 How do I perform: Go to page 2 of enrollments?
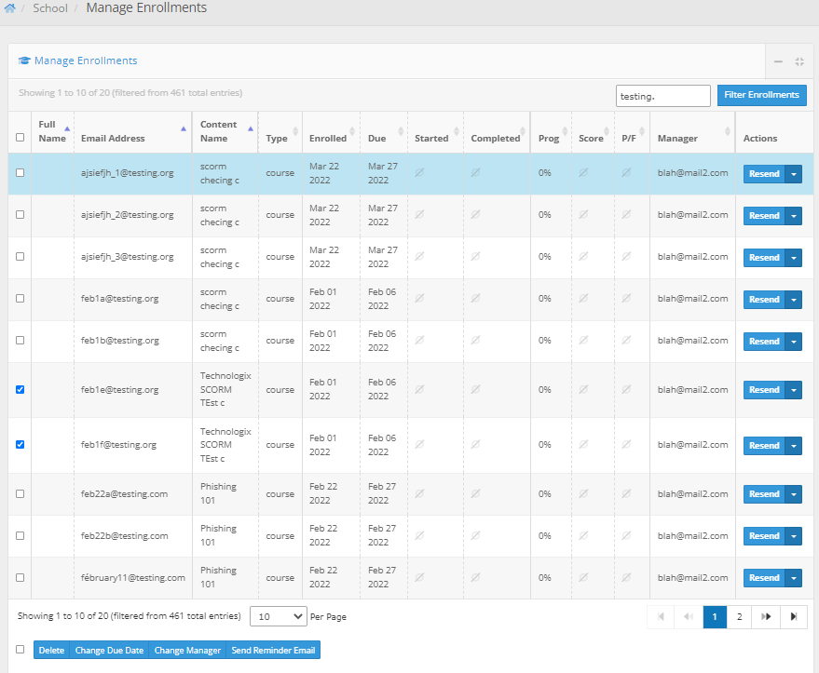click(739, 616)
